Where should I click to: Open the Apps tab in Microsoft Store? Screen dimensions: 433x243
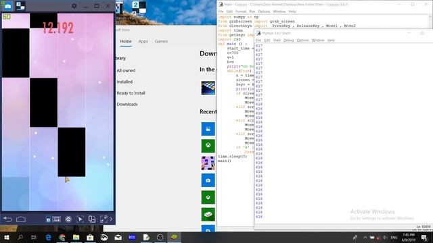pyautogui.click(x=143, y=41)
